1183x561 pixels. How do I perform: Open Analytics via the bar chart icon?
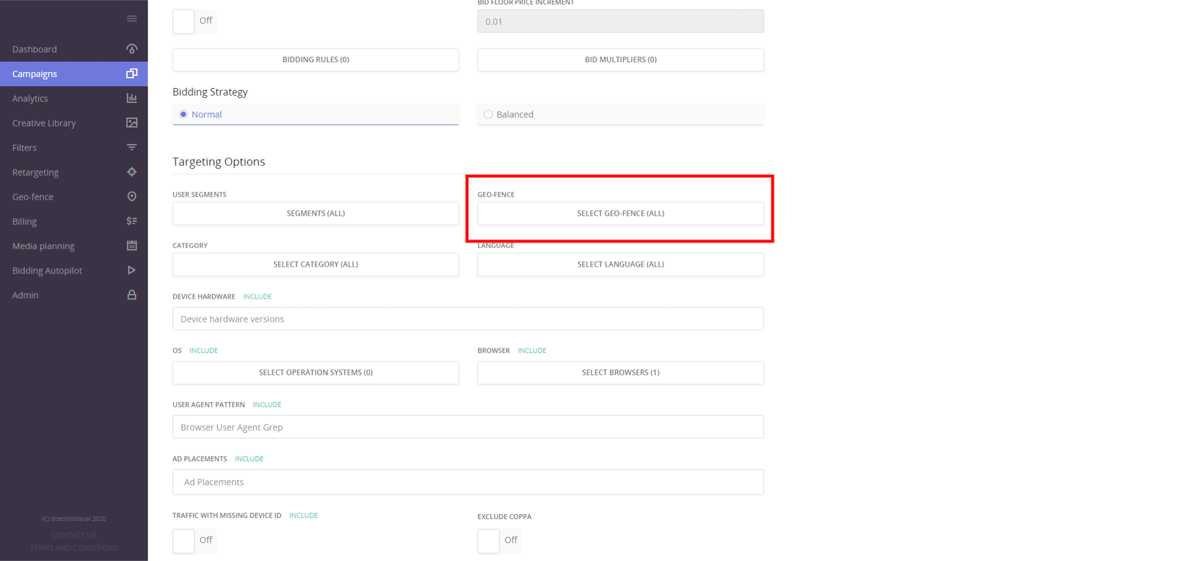[132, 98]
